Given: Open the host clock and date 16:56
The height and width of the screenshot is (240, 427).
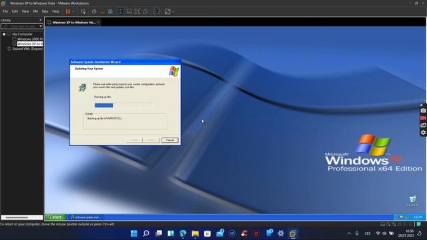Looking at the screenshot, I should click(x=406, y=233).
